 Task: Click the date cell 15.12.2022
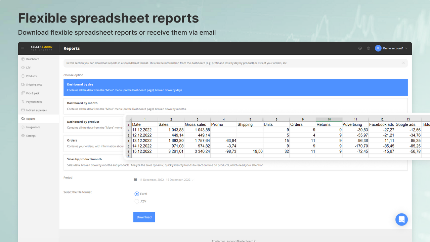coord(144,151)
